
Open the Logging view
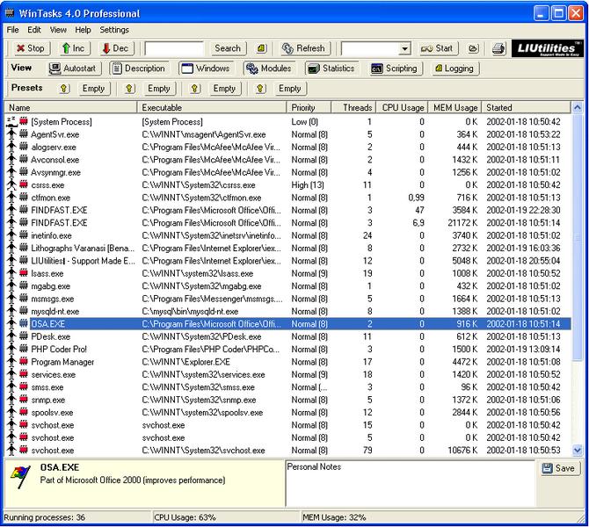click(455, 69)
